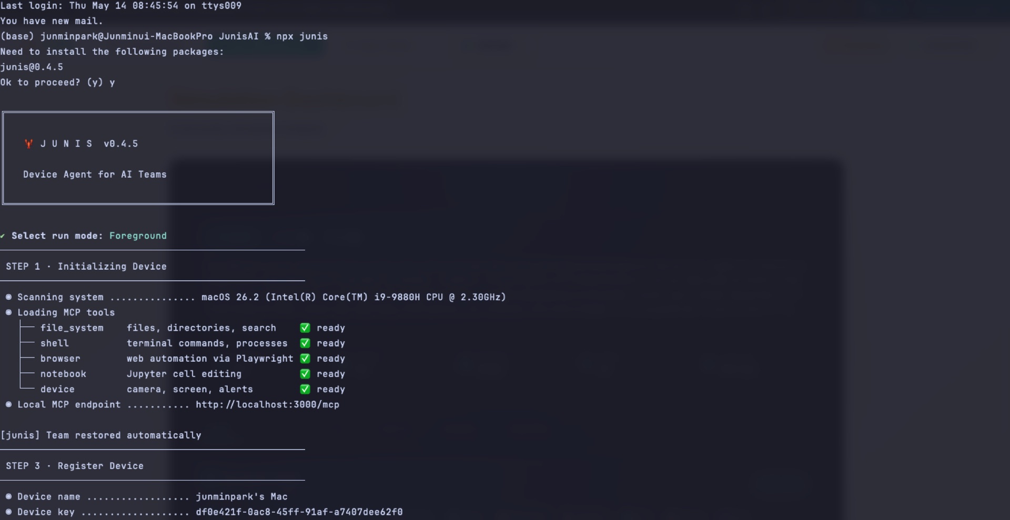Click the 'ready' status in the file_system row
This screenshot has width=1010, height=520.
point(331,328)
